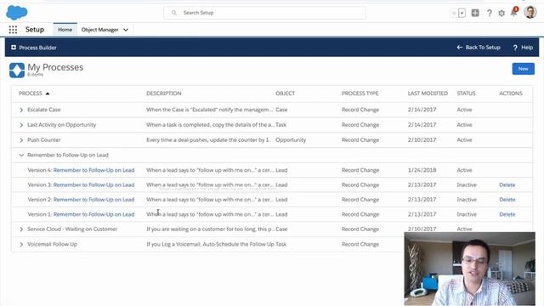Collapse the Remember to Follow-Up on Lead row

click(21, 155)
